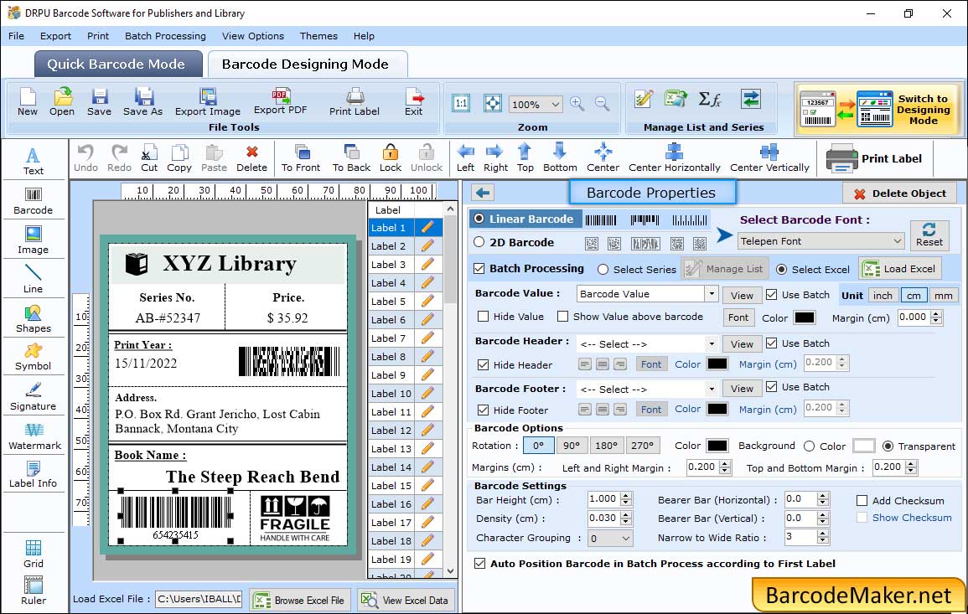
Task: Go back with blue arrow button
Action: point(483,193)
